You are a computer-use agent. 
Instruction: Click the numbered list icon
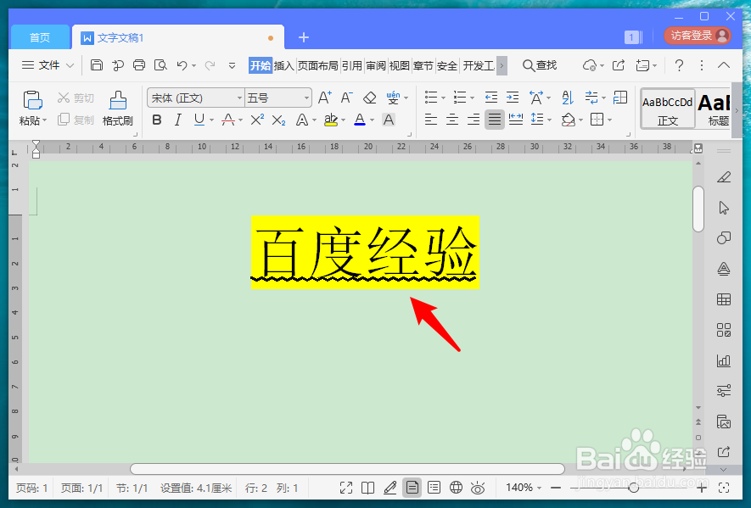click(460, 98)
